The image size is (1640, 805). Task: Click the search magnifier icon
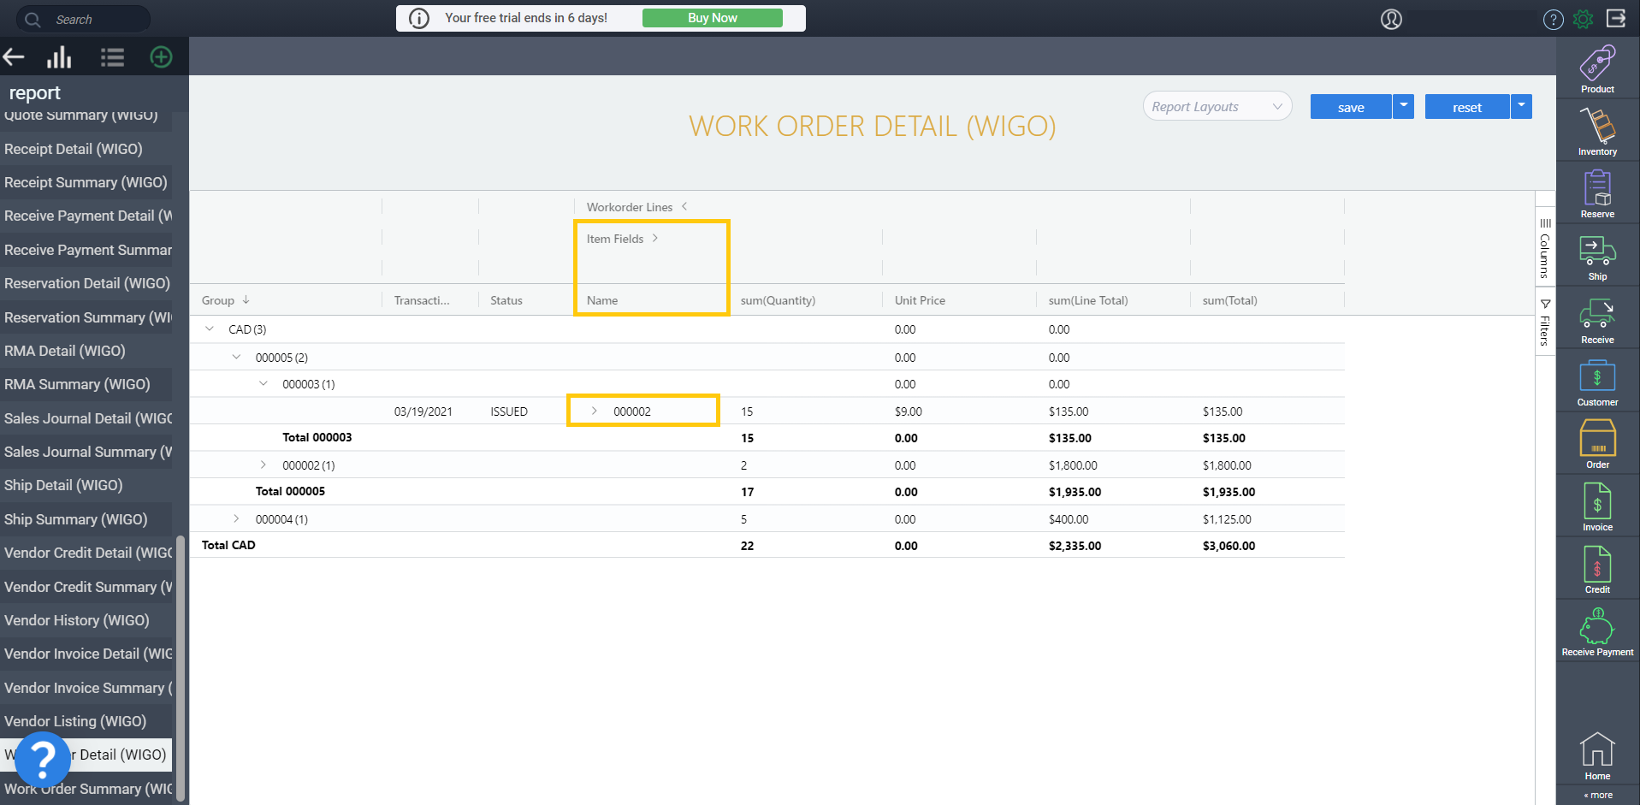tap(33, 19)
